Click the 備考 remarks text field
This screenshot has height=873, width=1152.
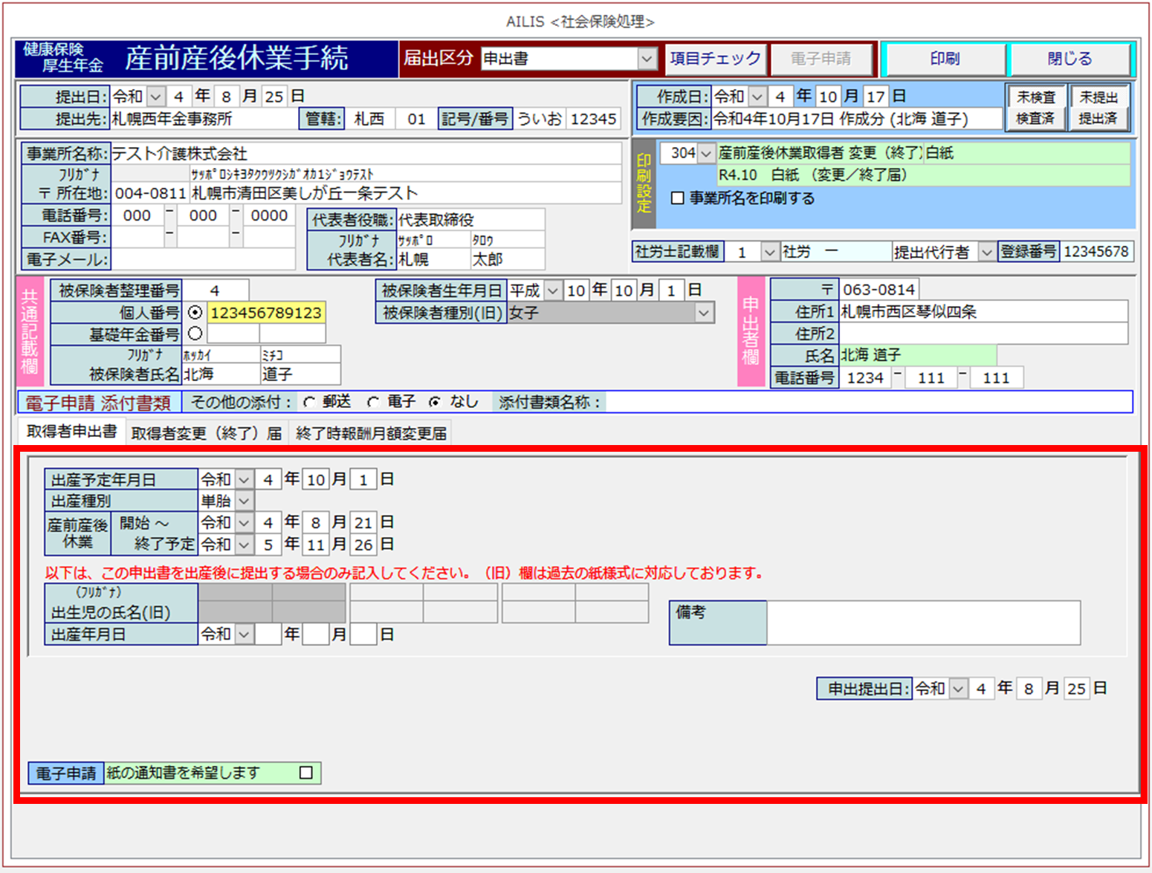pyautogui.click(x=923, y=623)
